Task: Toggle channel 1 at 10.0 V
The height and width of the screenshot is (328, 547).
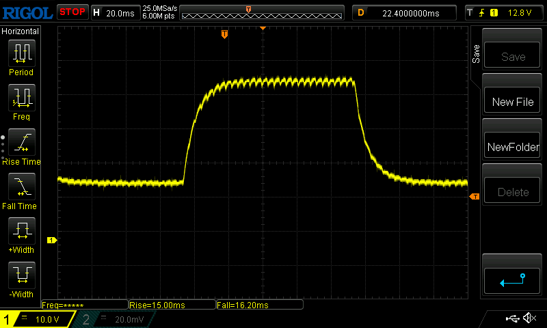Action: point(38,319)
